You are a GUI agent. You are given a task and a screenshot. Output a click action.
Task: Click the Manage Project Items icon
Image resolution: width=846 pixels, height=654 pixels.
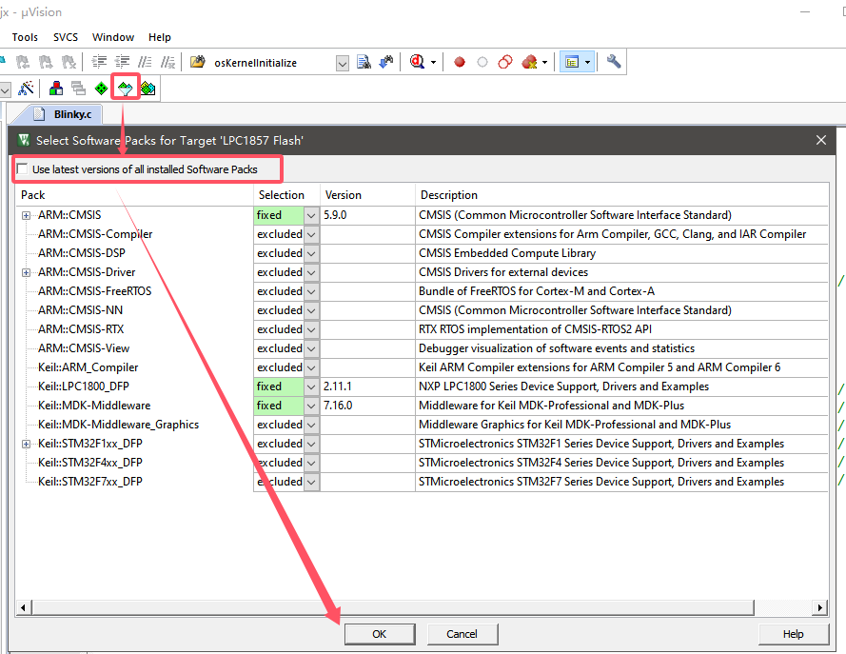[x=56, y=89]
